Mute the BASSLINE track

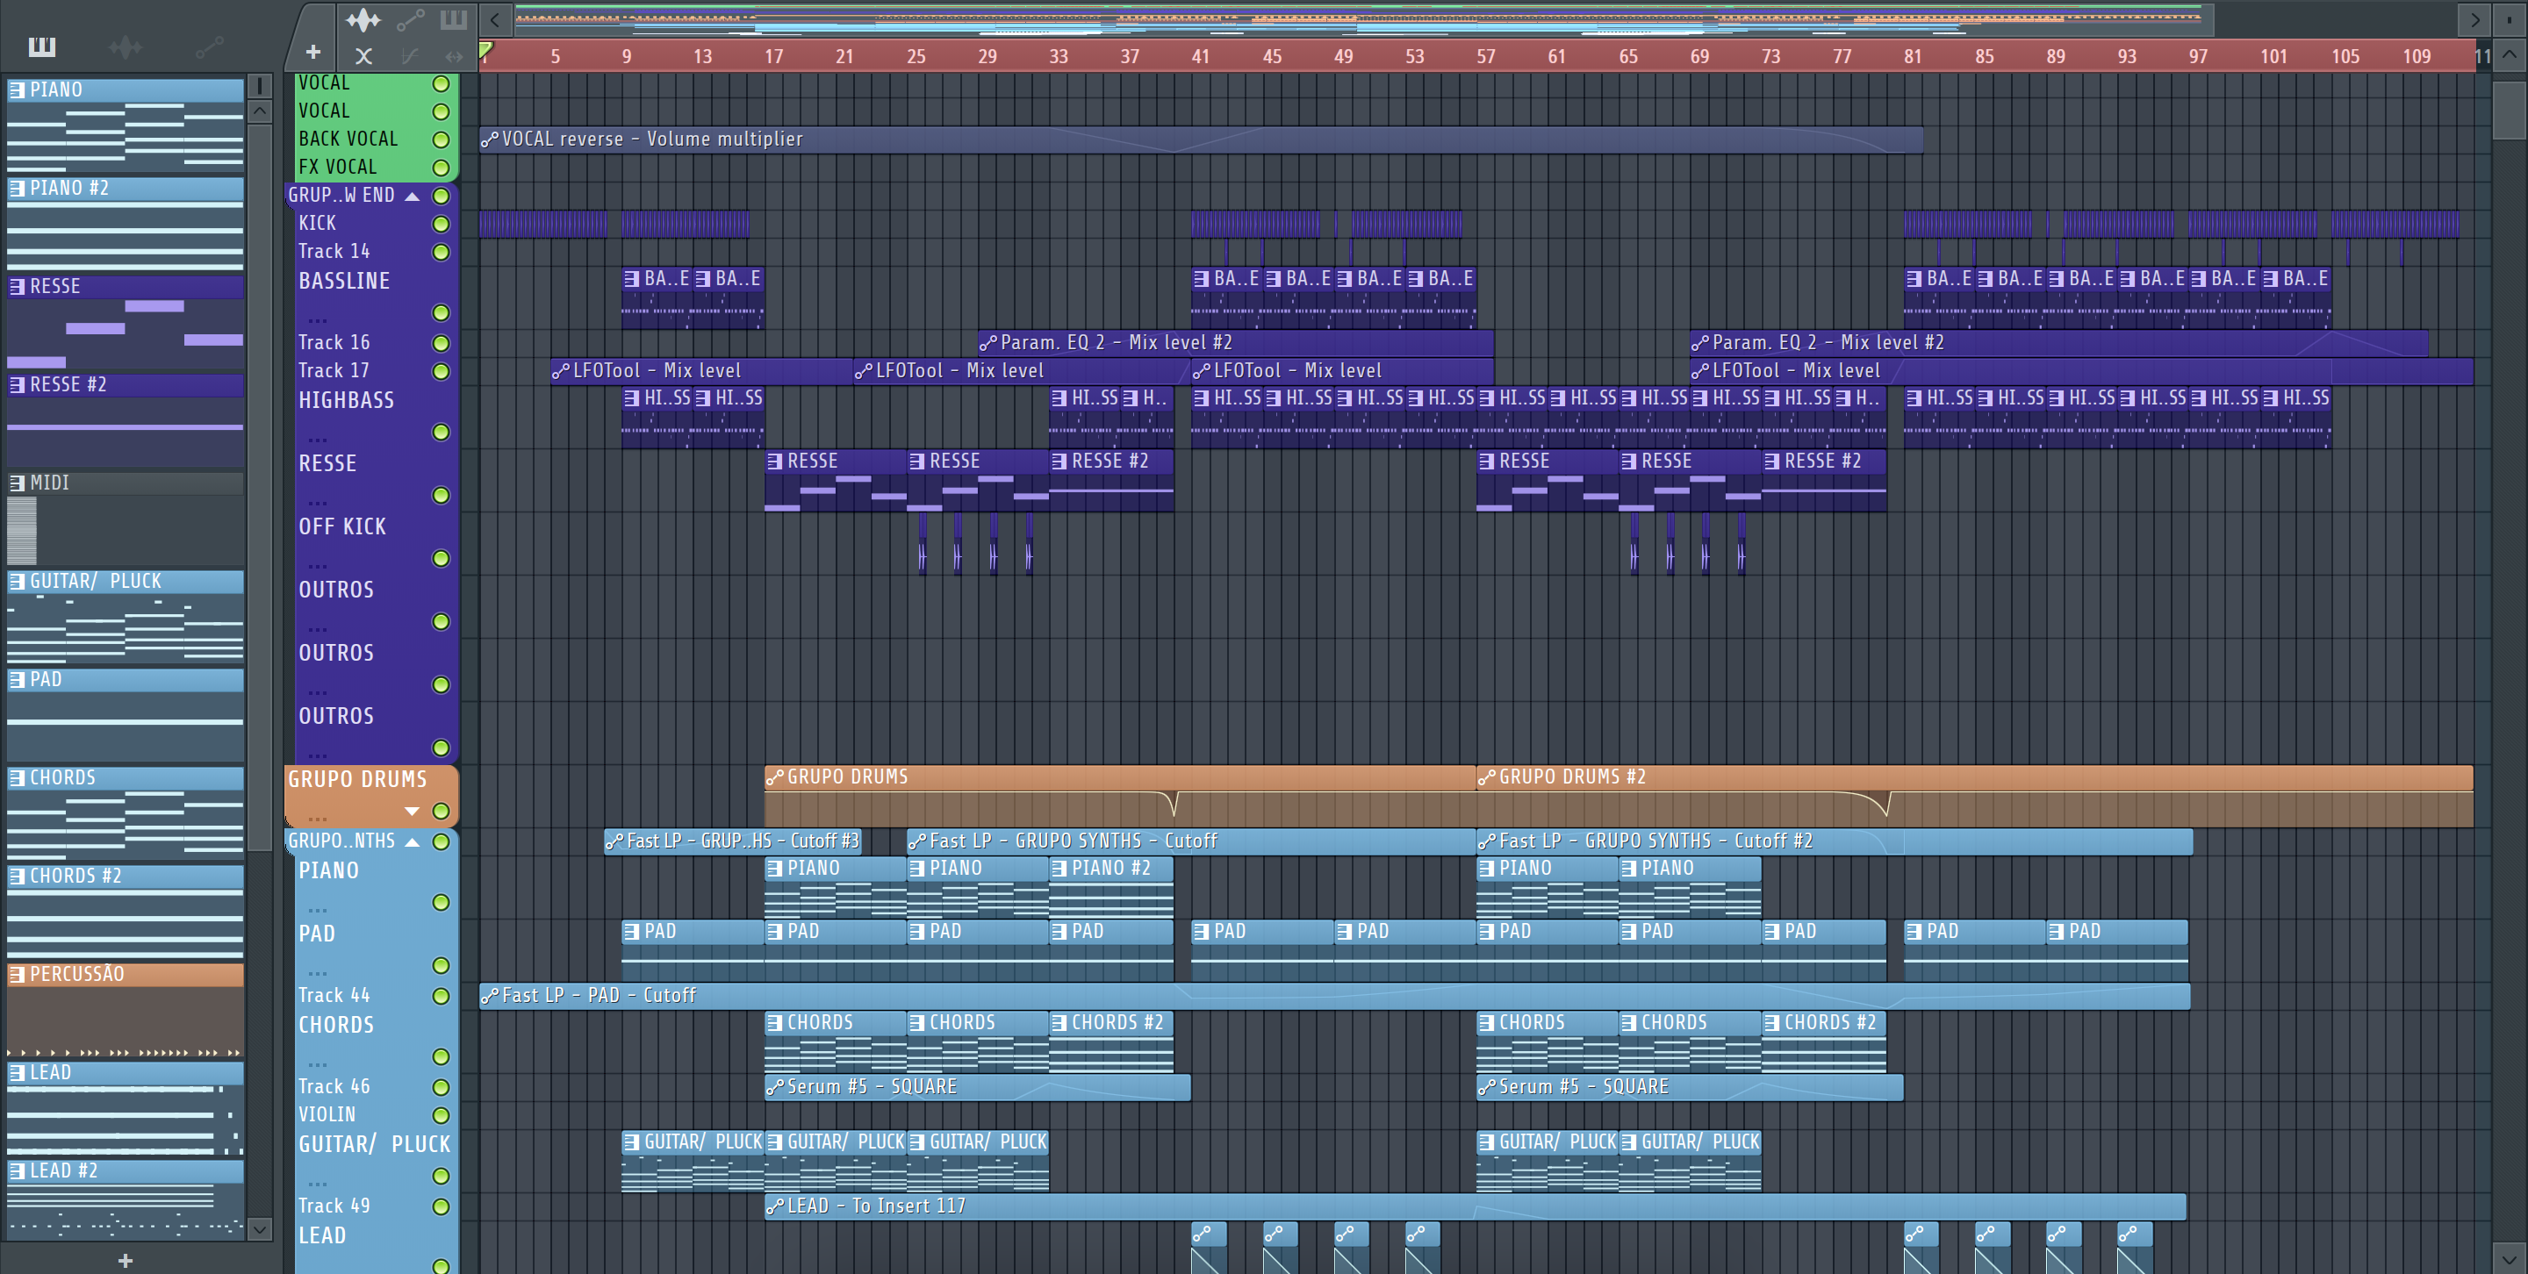[x=442, y=313]
